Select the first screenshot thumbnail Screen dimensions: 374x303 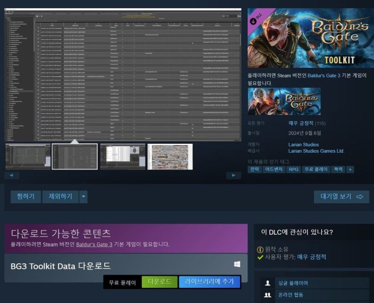28,157
